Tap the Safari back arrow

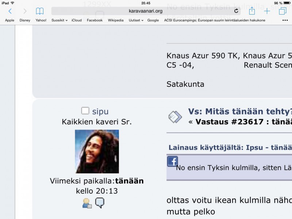tap(10, 11)
